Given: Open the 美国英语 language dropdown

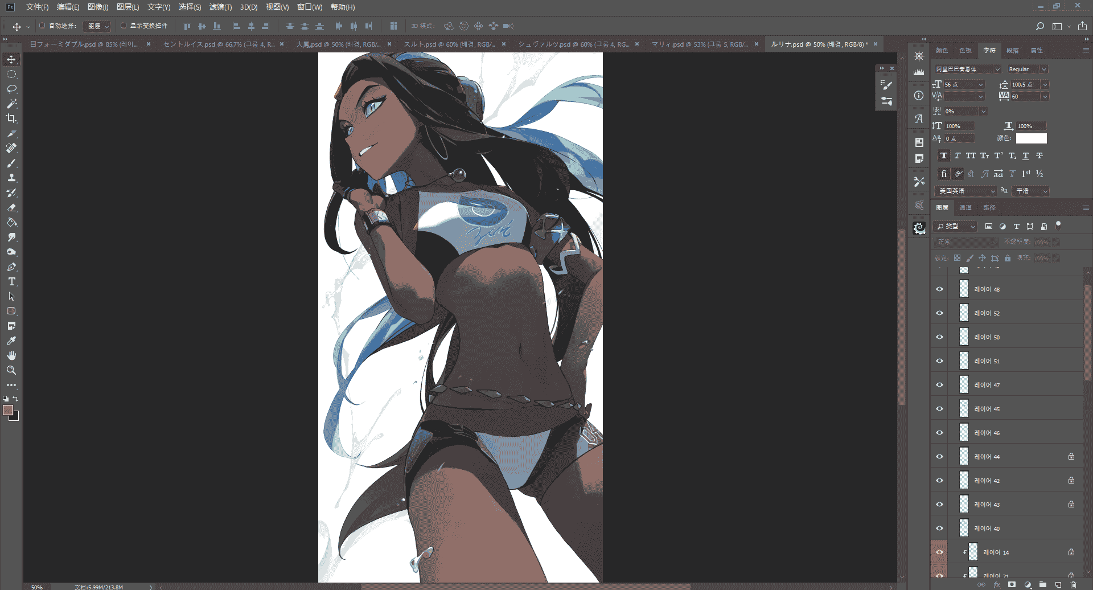Looking at the screenshot, I should (x=967, y=191).
